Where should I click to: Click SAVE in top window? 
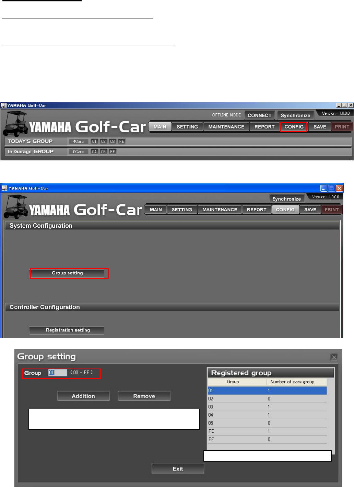(320, 127)
